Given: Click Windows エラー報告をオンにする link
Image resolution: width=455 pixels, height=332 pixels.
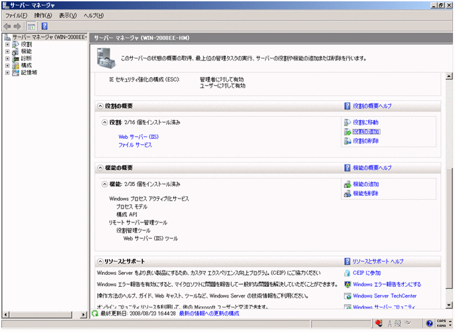Looking at the screenshot, I should [x=387, y=284].
